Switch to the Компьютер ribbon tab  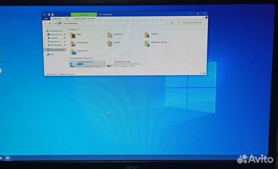click(56, 18)
